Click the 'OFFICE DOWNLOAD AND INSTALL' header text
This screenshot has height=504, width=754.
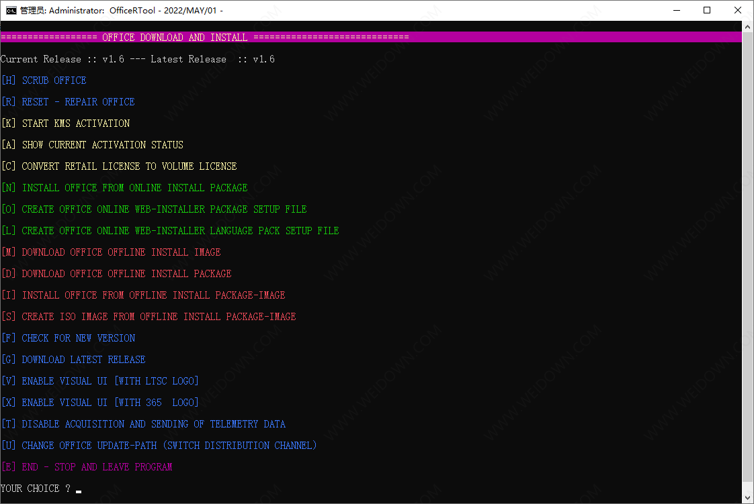[175, 38]
